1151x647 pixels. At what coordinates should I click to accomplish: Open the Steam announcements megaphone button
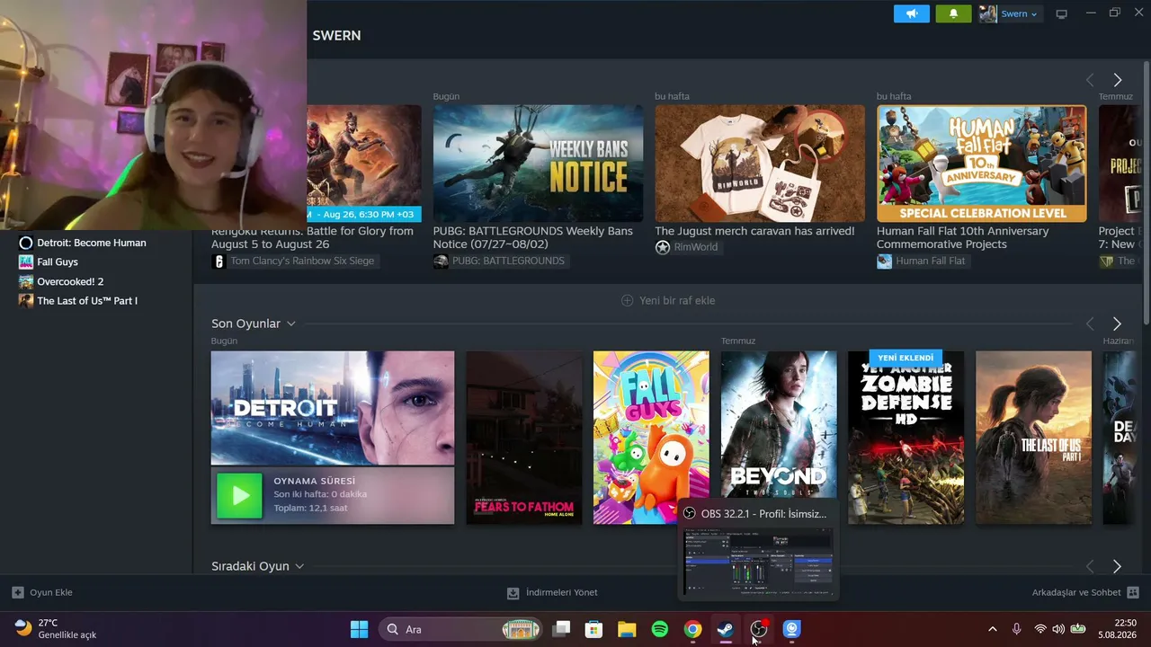pyautogui.click(x=911, y=13)
